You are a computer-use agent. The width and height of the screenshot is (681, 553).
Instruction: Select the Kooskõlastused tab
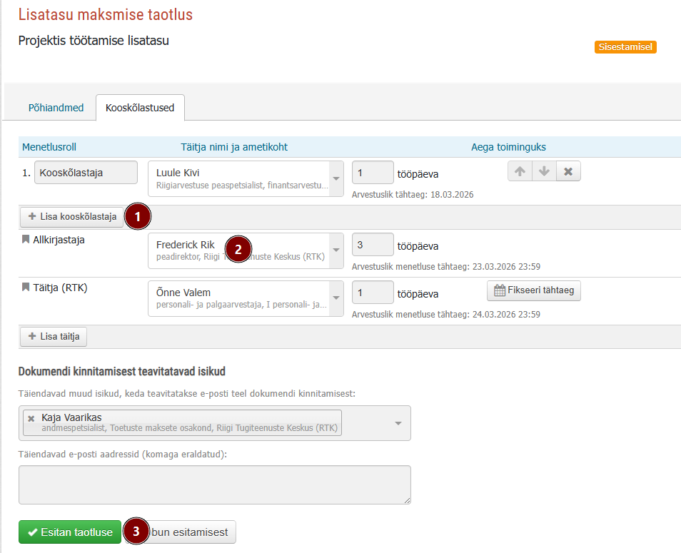(x=140, y=108)
